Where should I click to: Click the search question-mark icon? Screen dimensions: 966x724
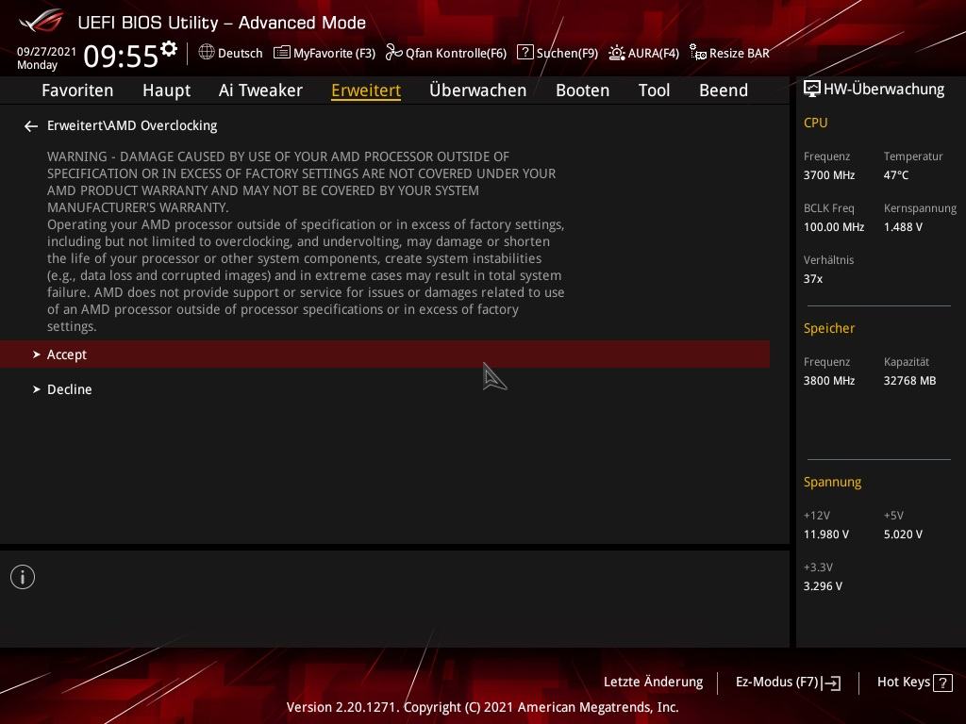click(x=525, y=52)
